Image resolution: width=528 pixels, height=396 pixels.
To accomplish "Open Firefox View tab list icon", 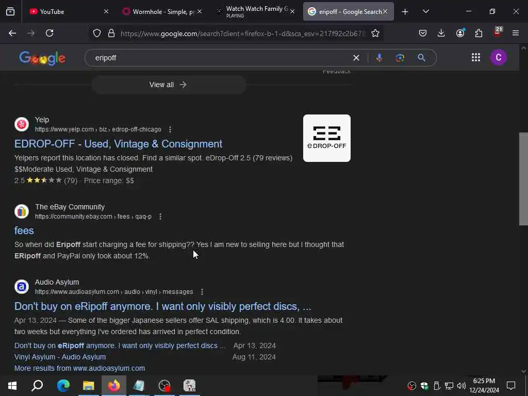I will (10, 11).
